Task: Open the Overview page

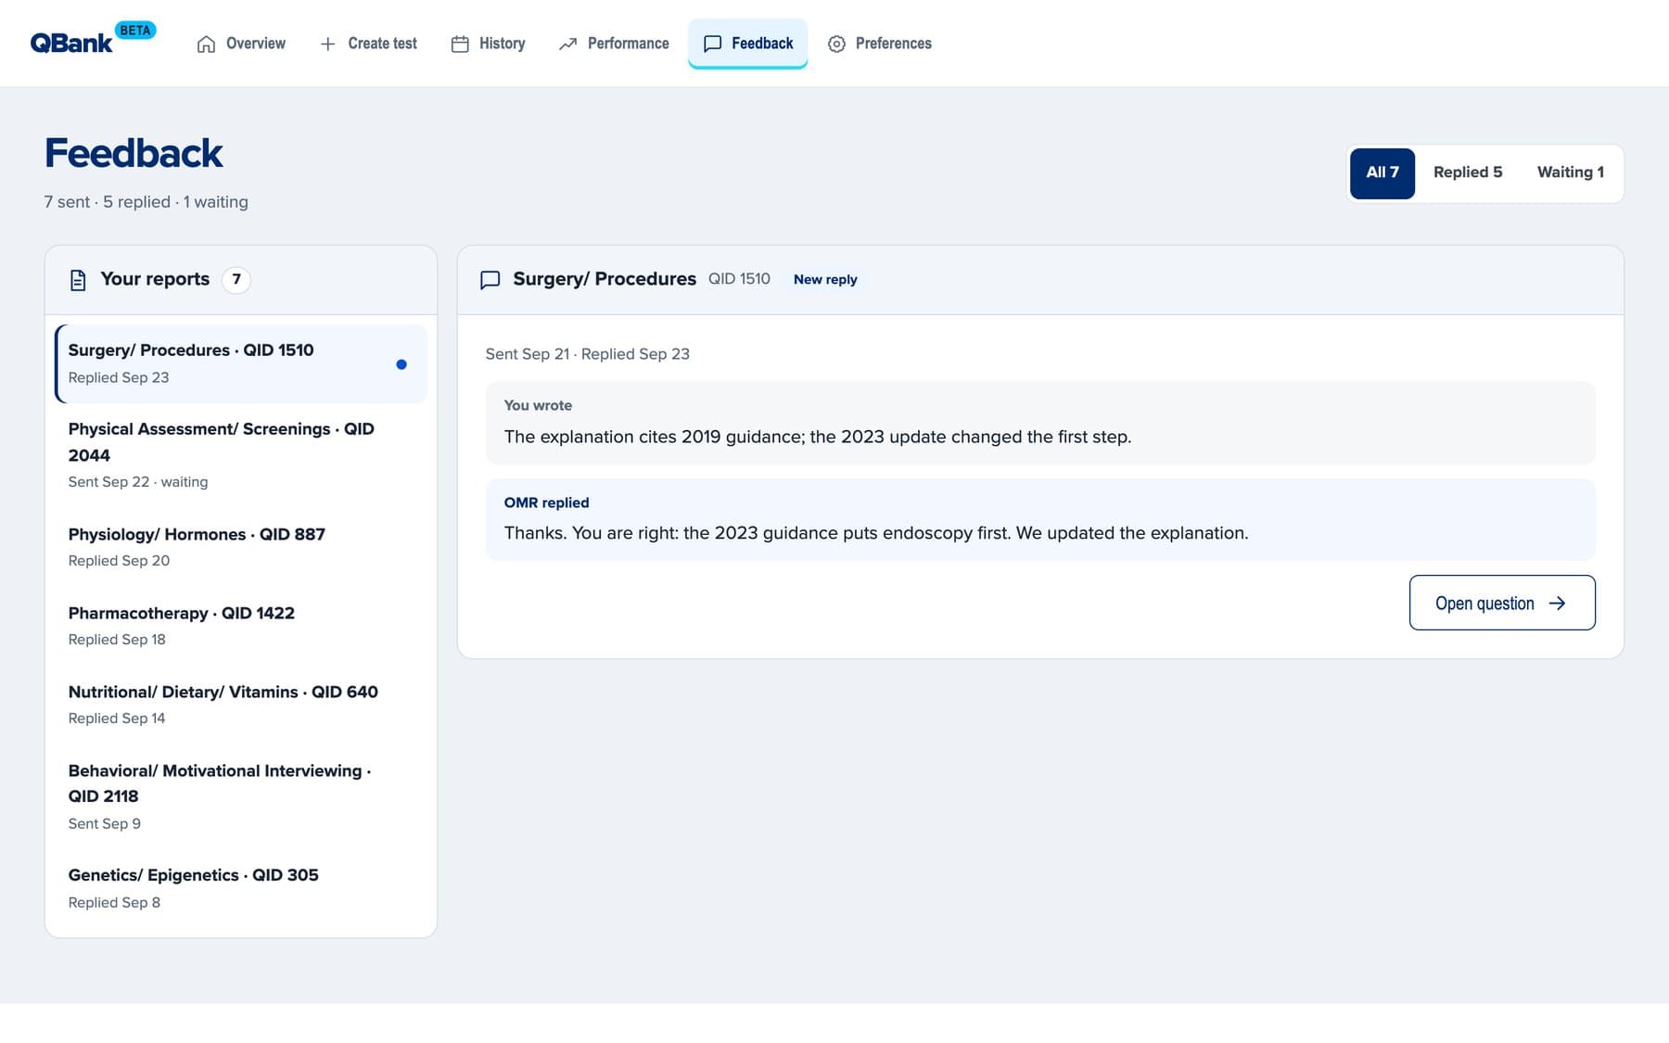Action: click(x=241, y=44)
